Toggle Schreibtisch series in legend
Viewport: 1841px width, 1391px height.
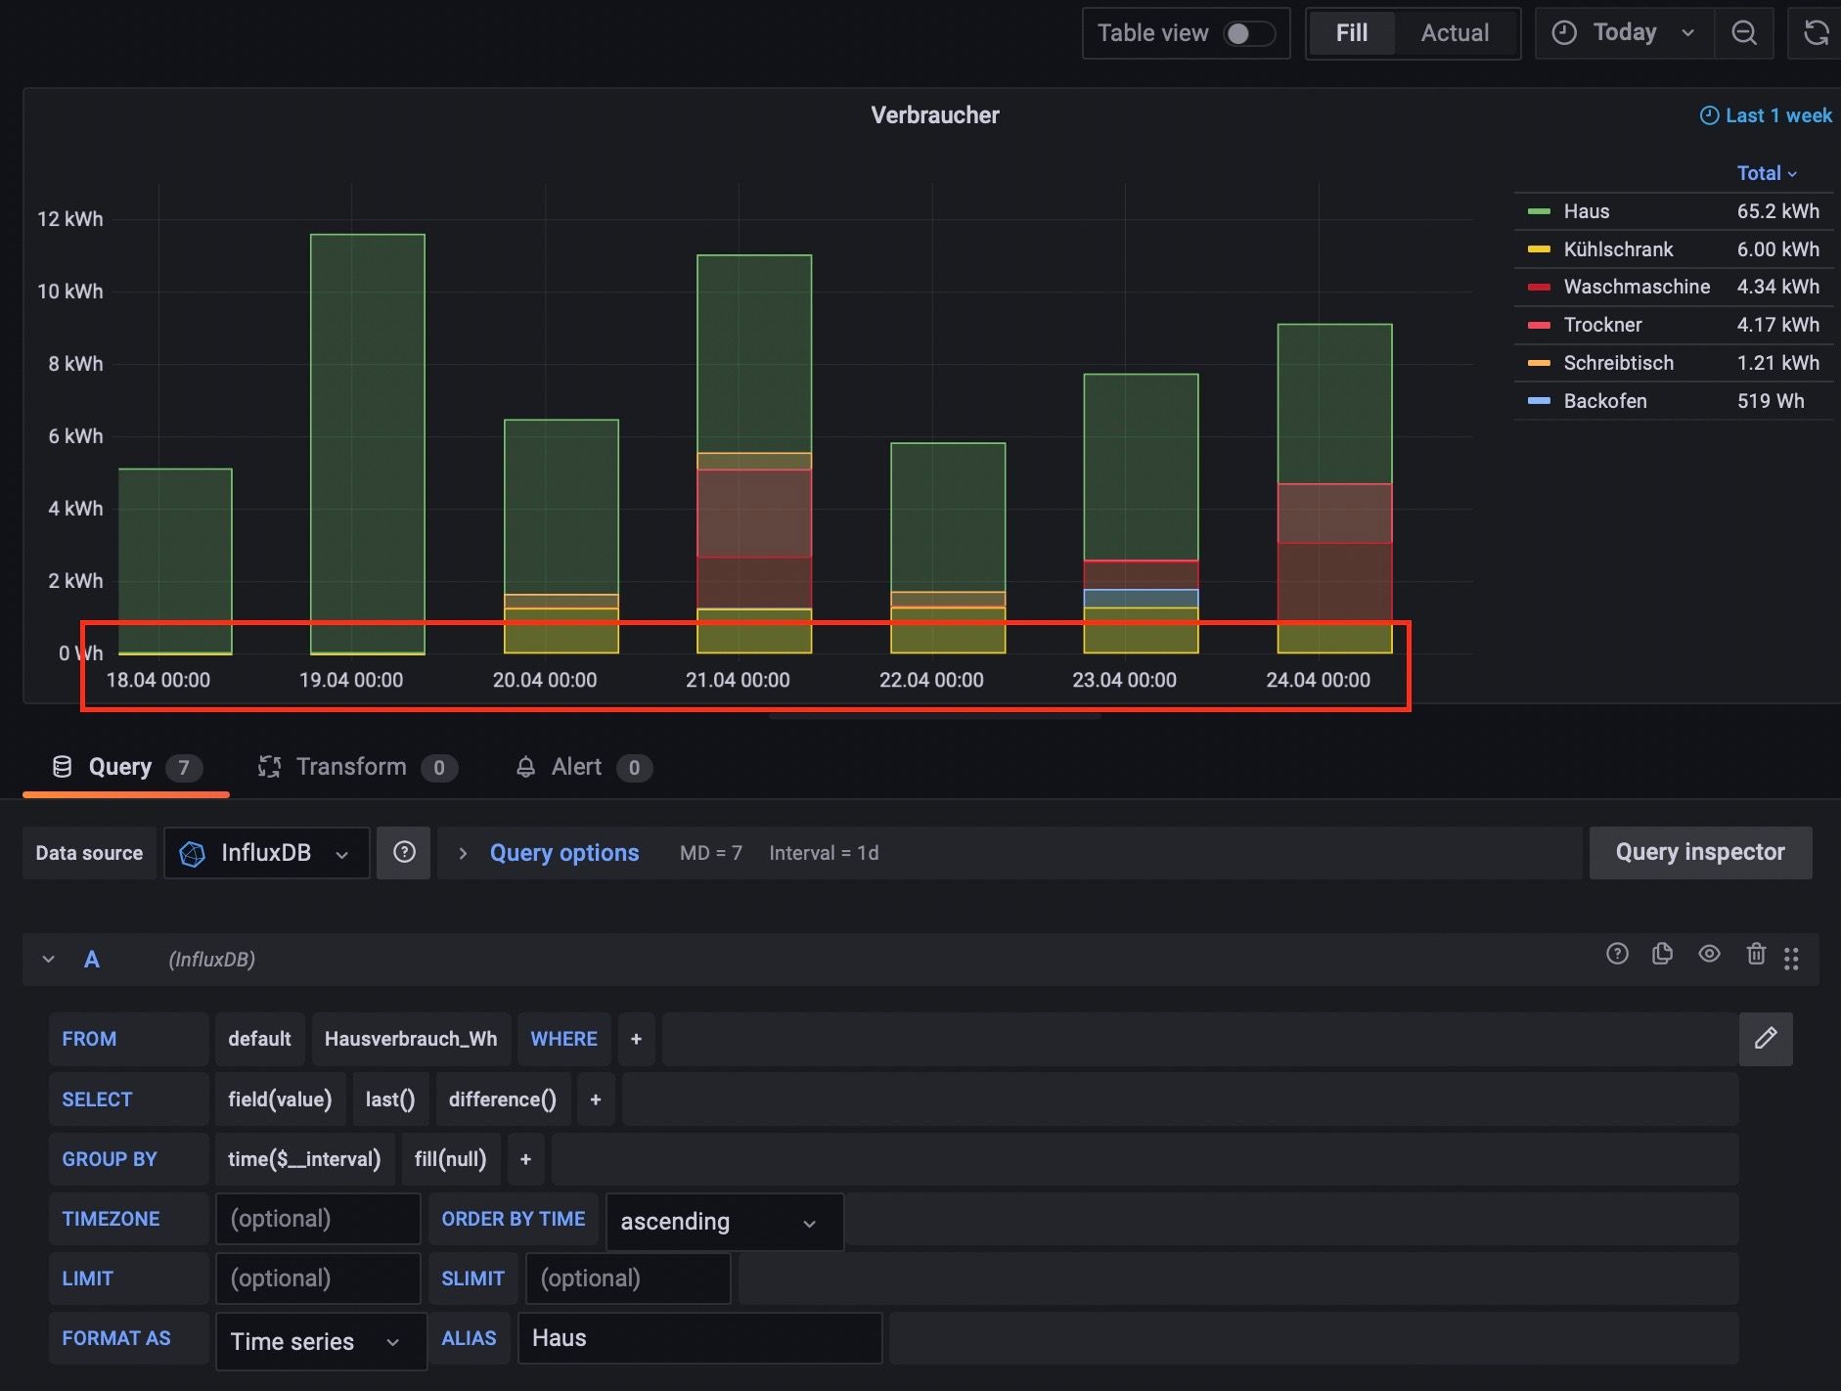coord(1618,363)
